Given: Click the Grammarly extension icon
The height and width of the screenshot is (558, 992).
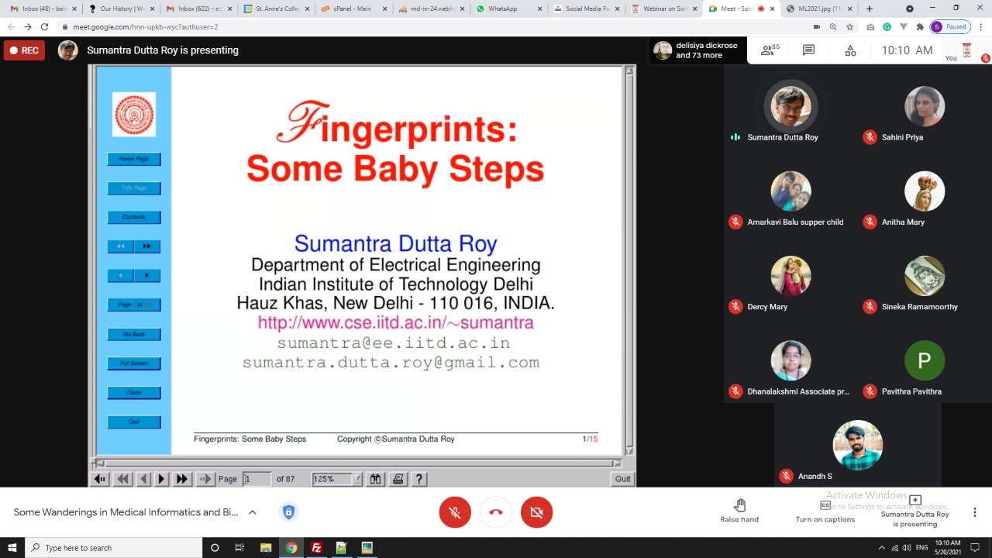Looking at the screenshot, I should tap(887, 26).
